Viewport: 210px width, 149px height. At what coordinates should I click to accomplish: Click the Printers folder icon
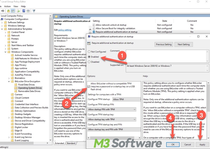click(x=9, y=39)
